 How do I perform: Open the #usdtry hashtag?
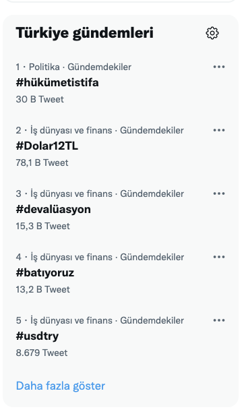[x=37, y=336]
